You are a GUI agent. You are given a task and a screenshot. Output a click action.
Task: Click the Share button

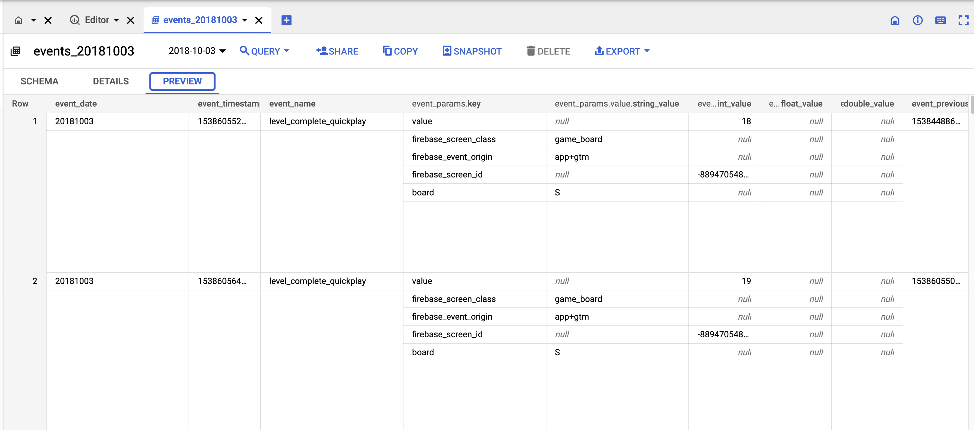click(x=337, y=51)
